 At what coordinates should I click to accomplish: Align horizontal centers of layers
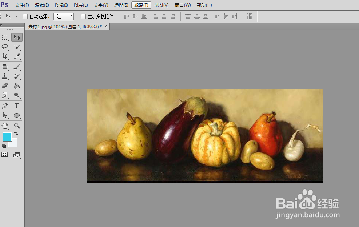click(164, 16)
